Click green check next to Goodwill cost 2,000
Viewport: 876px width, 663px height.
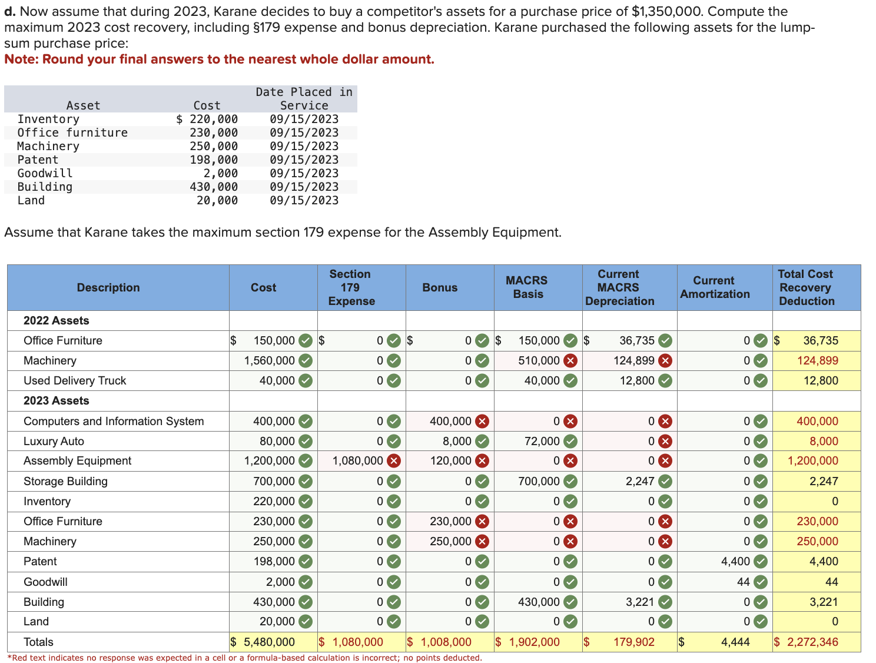pos(305,582)
